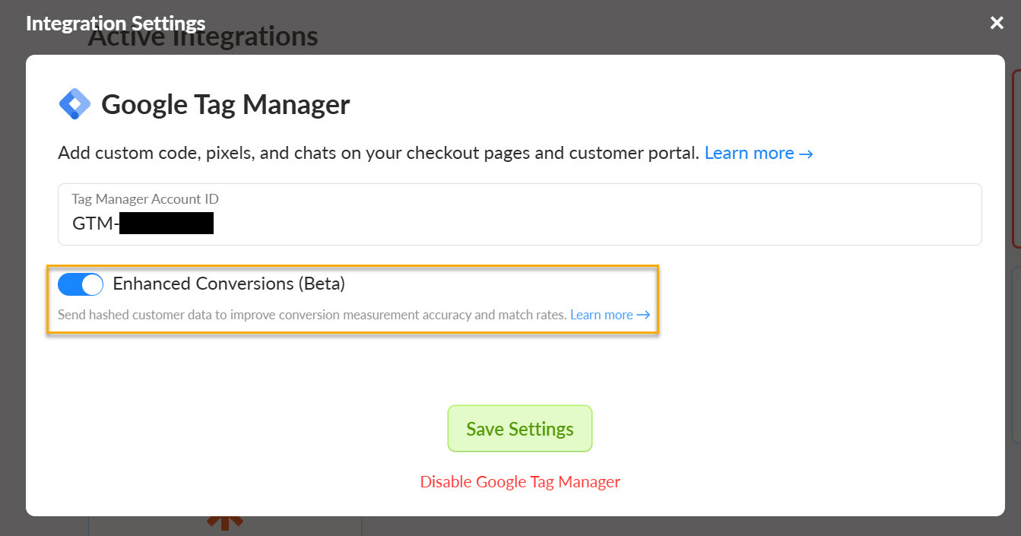Open Learn more link beside checkout pages description
This screenshot has height=536, width=1021.
click(749, 153)
